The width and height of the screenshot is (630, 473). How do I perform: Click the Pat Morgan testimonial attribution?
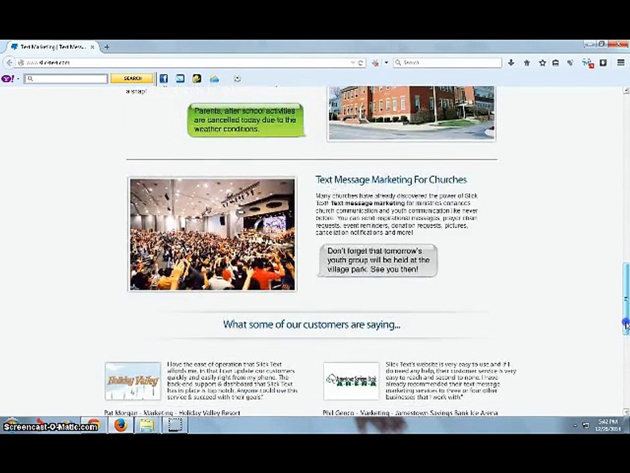(172, 413)
